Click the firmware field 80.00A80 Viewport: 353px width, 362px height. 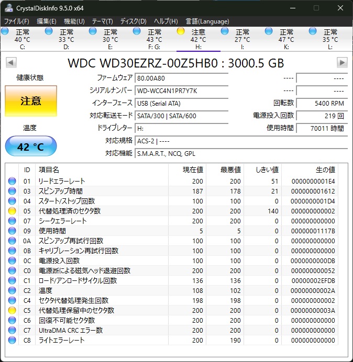pos(181,78)
